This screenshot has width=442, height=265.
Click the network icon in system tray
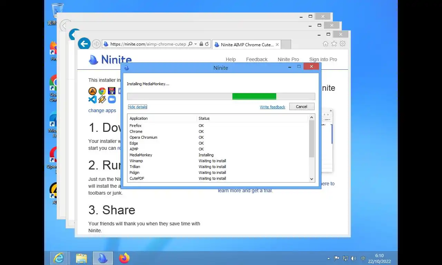(x=345, y=258)
